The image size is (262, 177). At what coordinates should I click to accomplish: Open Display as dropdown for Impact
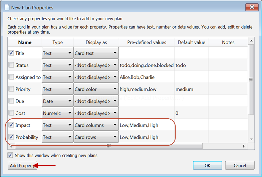[x=96, y=125]
